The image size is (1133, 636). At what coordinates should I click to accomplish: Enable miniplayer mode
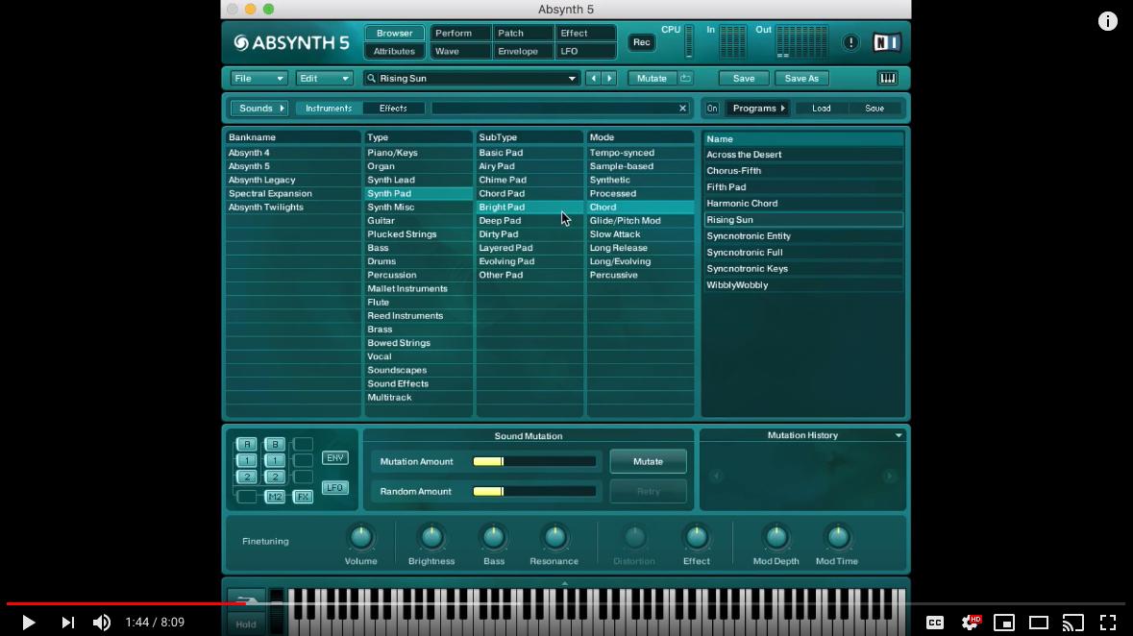point(1004,623)
